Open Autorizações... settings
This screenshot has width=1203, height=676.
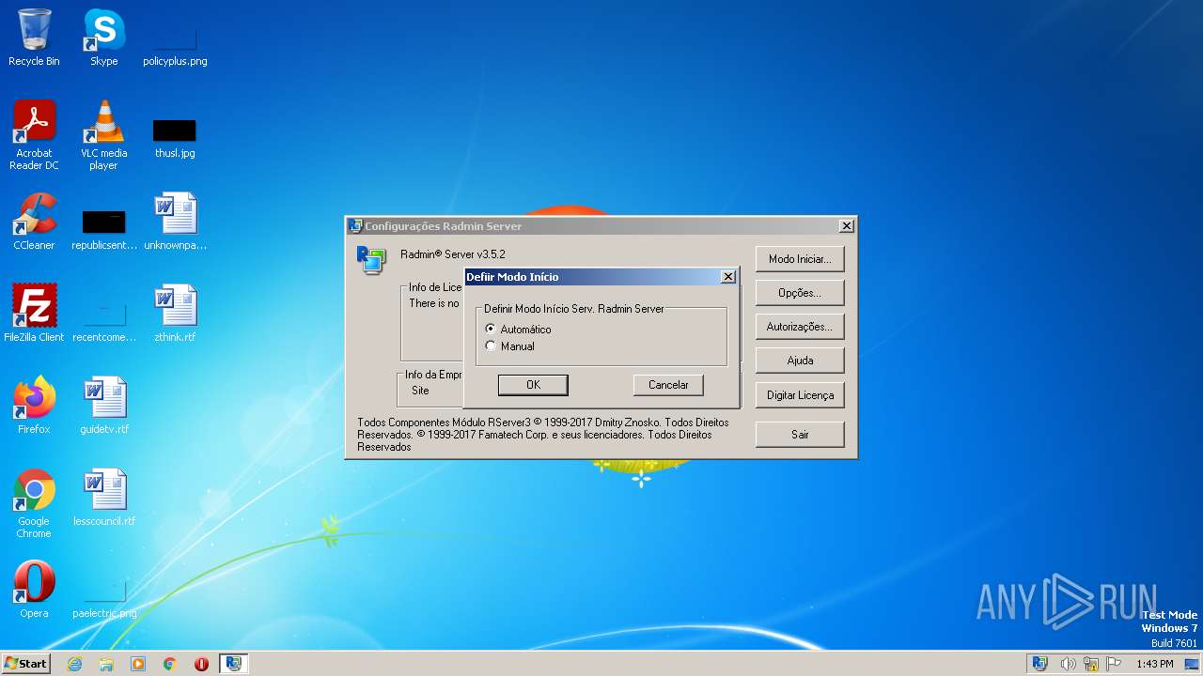800,327
